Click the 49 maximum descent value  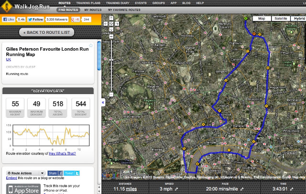coord(36,104)
